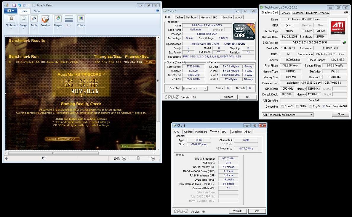The height and width of the screenshot is (217, 352).
Task: Click the zoom in plus button in Paint
Action: pos(153,158)
